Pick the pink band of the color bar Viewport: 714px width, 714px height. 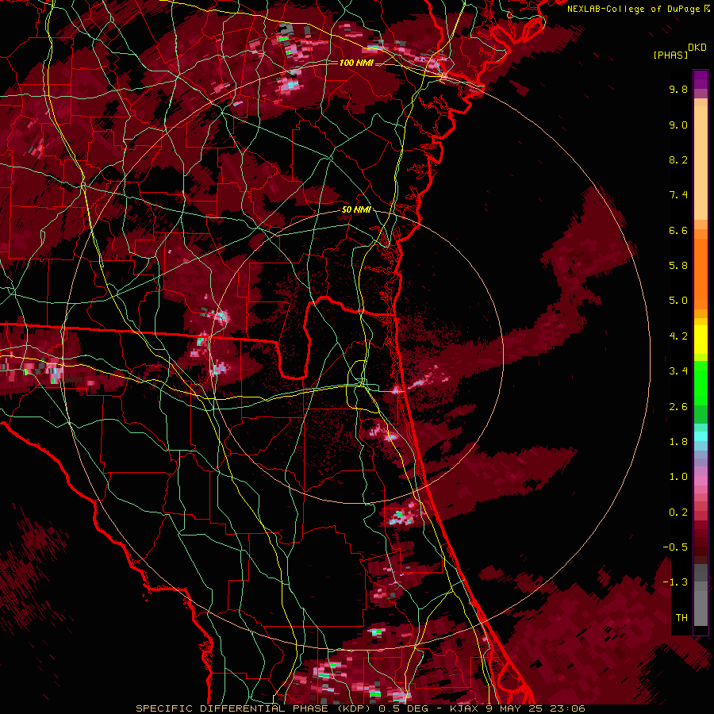pyautogui.click(x=701, y=481)
